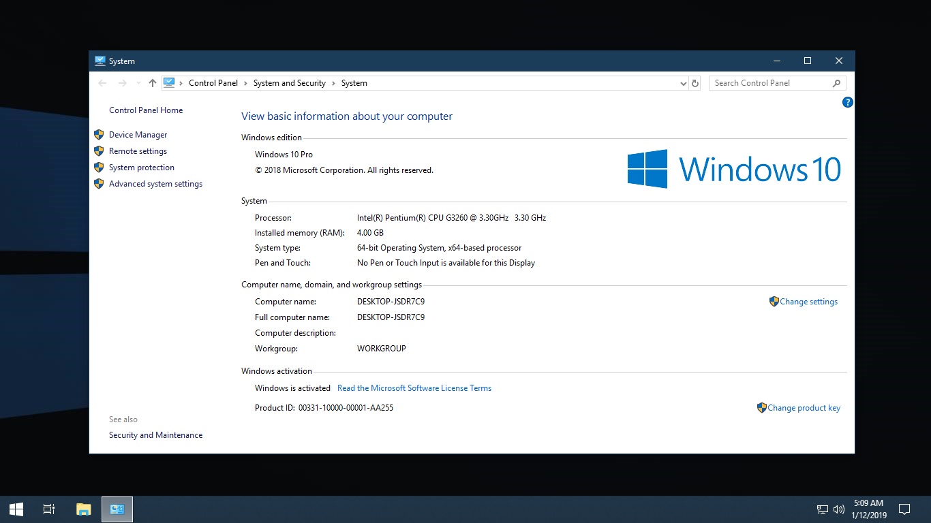This screenshot has width=931, height=523.
Task: Open the Windows Start menu
Action: [x=16, y=509]
